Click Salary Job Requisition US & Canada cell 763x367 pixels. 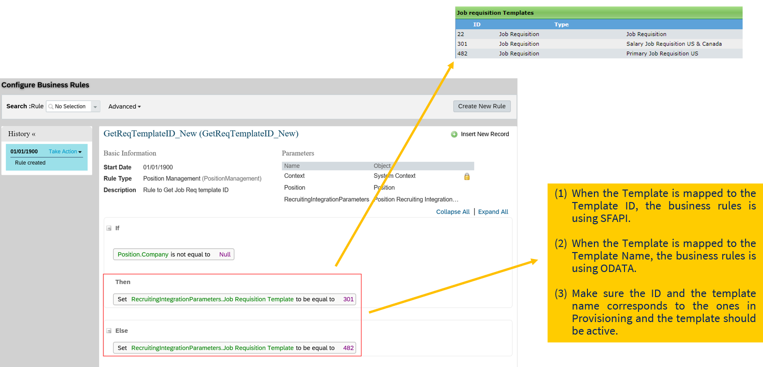(674, 44)
